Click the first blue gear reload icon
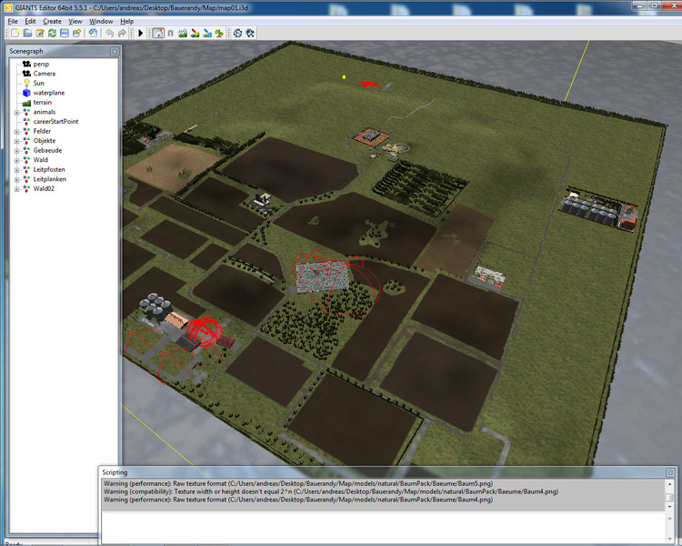 tap(237, 33)
